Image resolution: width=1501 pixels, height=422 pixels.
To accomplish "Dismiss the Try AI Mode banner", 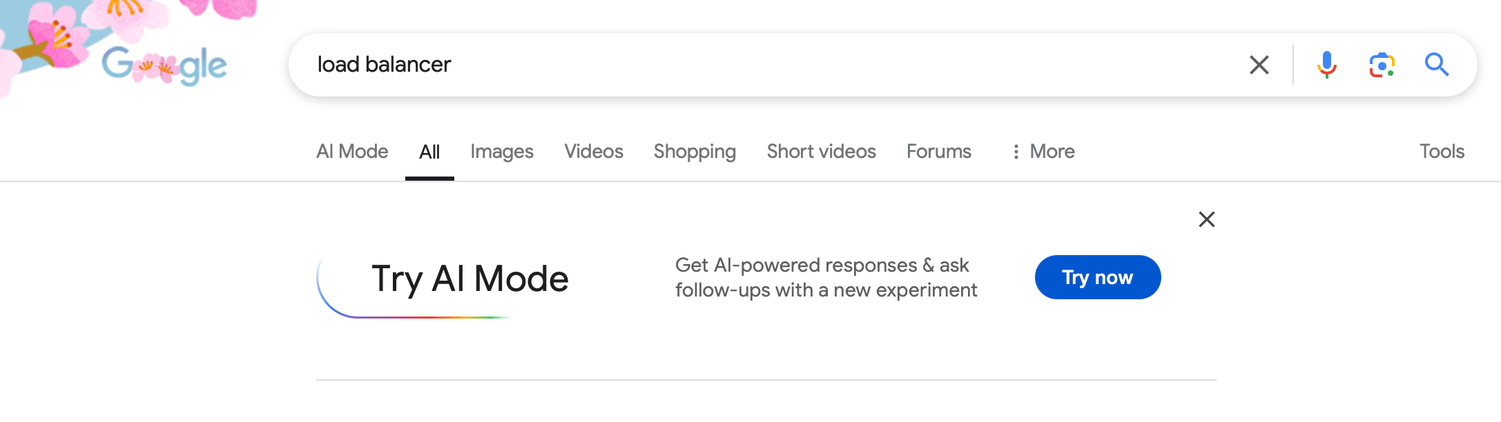I will [1205, 219].
